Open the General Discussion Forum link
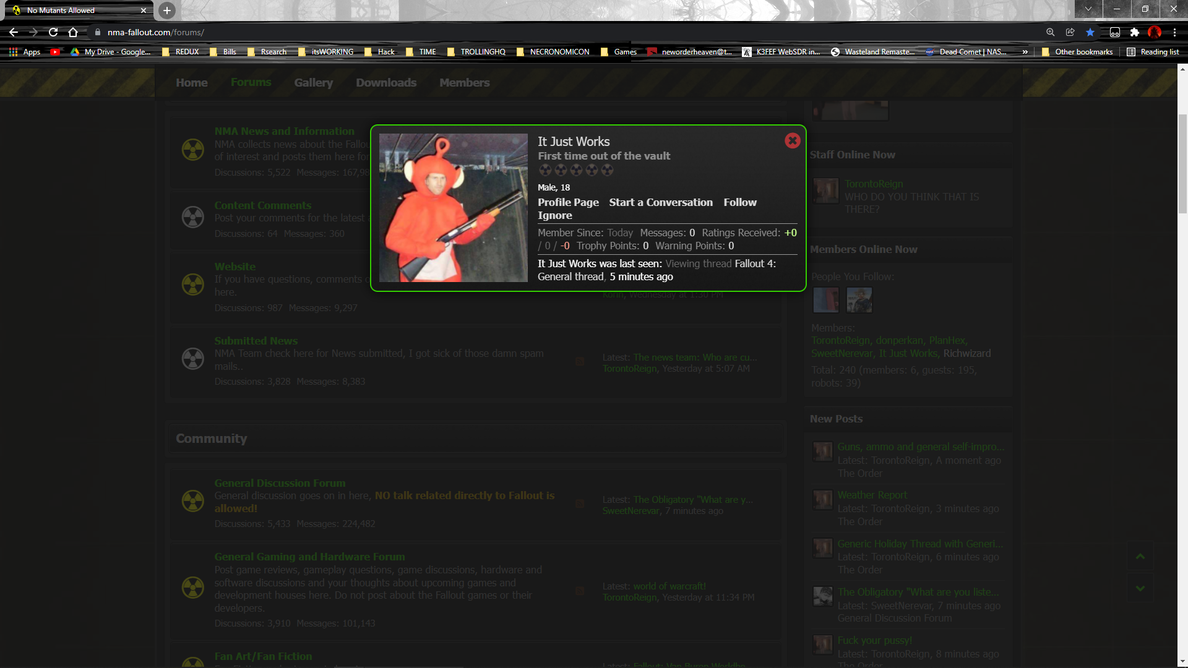Screen dimensions: 1188x668 pyautogui.click(x=280, y=483)
